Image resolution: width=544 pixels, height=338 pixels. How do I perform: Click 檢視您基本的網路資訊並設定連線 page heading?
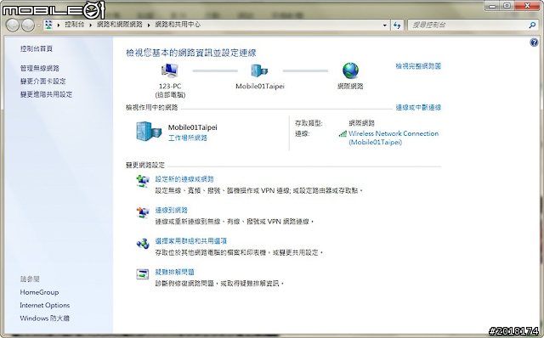[x=190, y=53]
